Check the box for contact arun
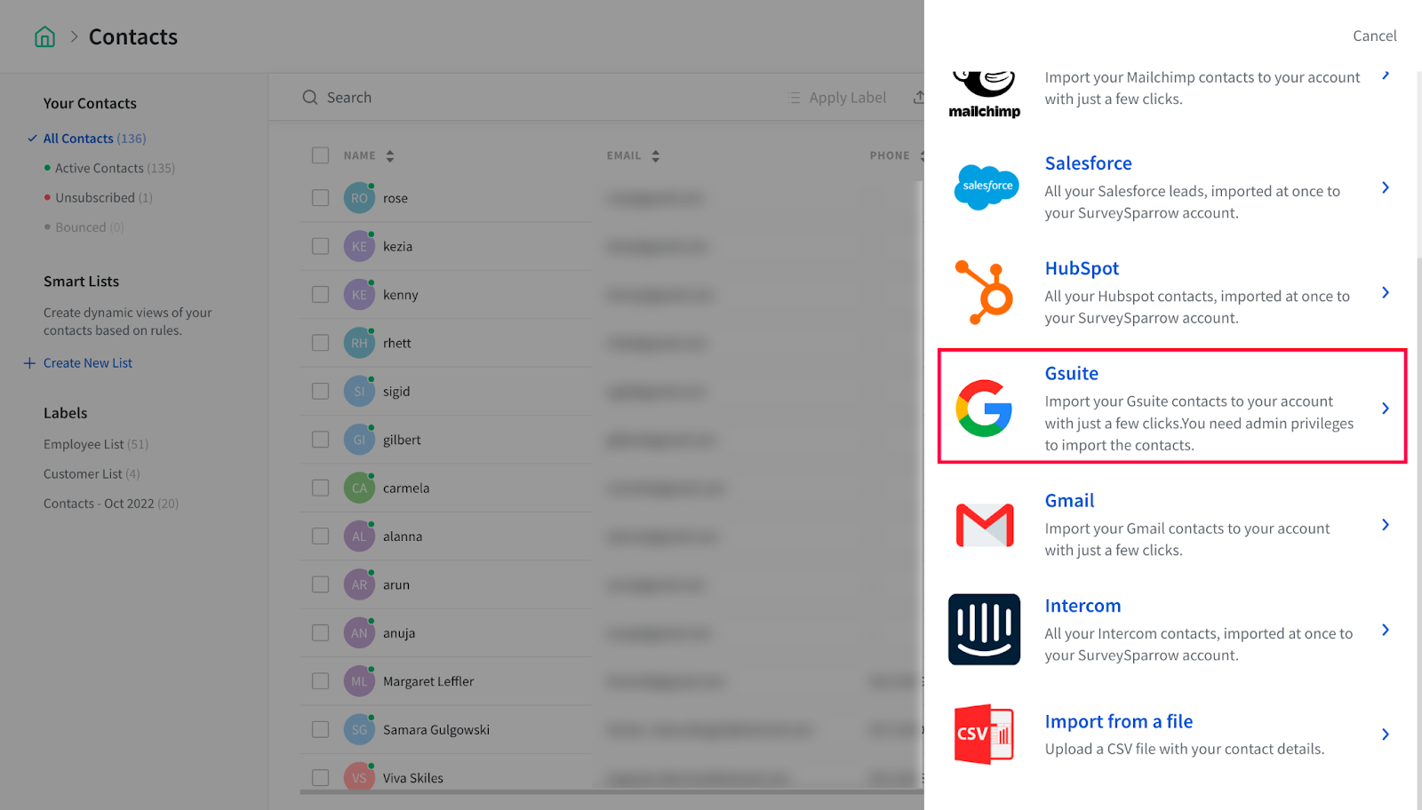The height and width of the screenshot is (810, 1422). click(x=321, y=584)
